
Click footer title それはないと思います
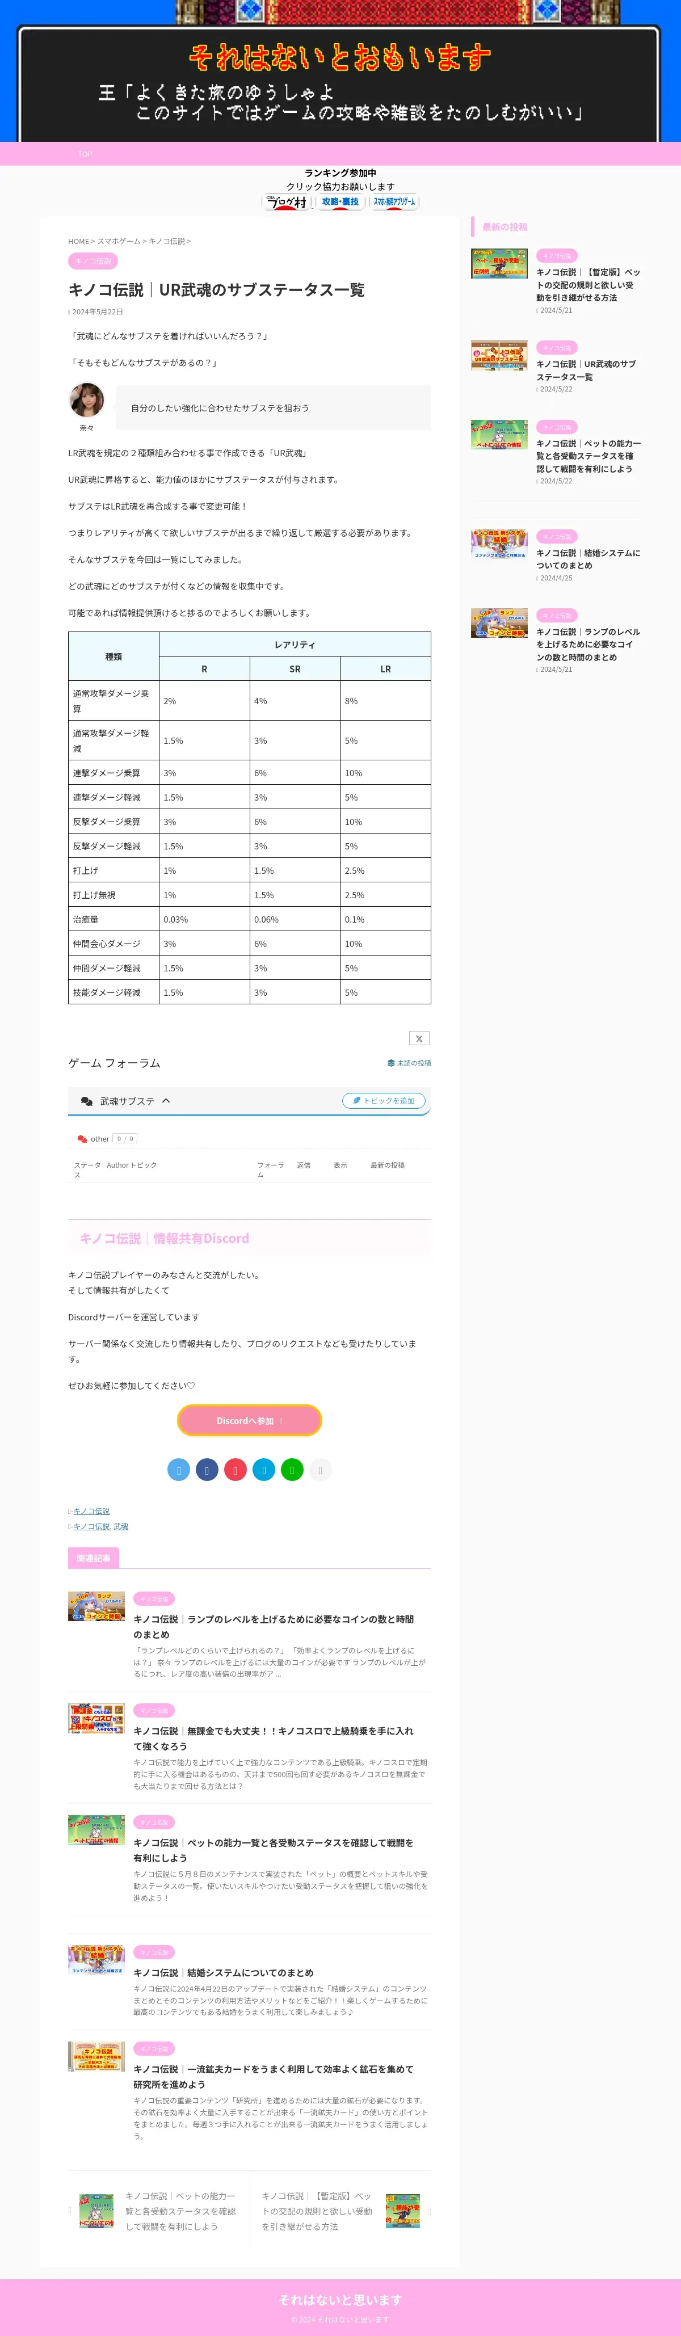340,2300
